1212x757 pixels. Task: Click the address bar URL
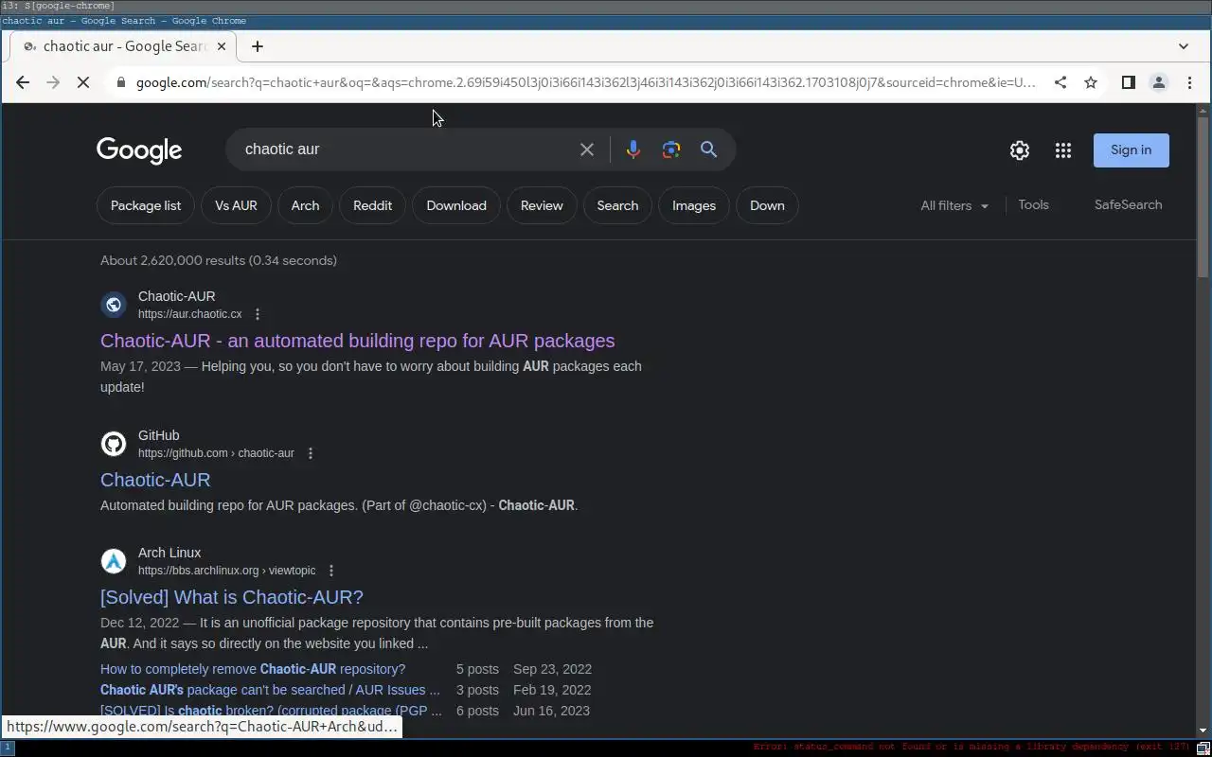pyautogui.click(x=585, y=82)
